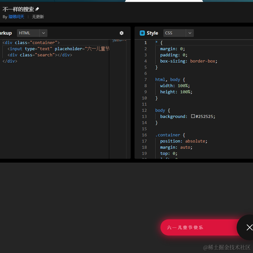The width and height of the screenshot is (253, 253).
Task: Click 'position: absolute;' CSS line
Action: [184, 141]
